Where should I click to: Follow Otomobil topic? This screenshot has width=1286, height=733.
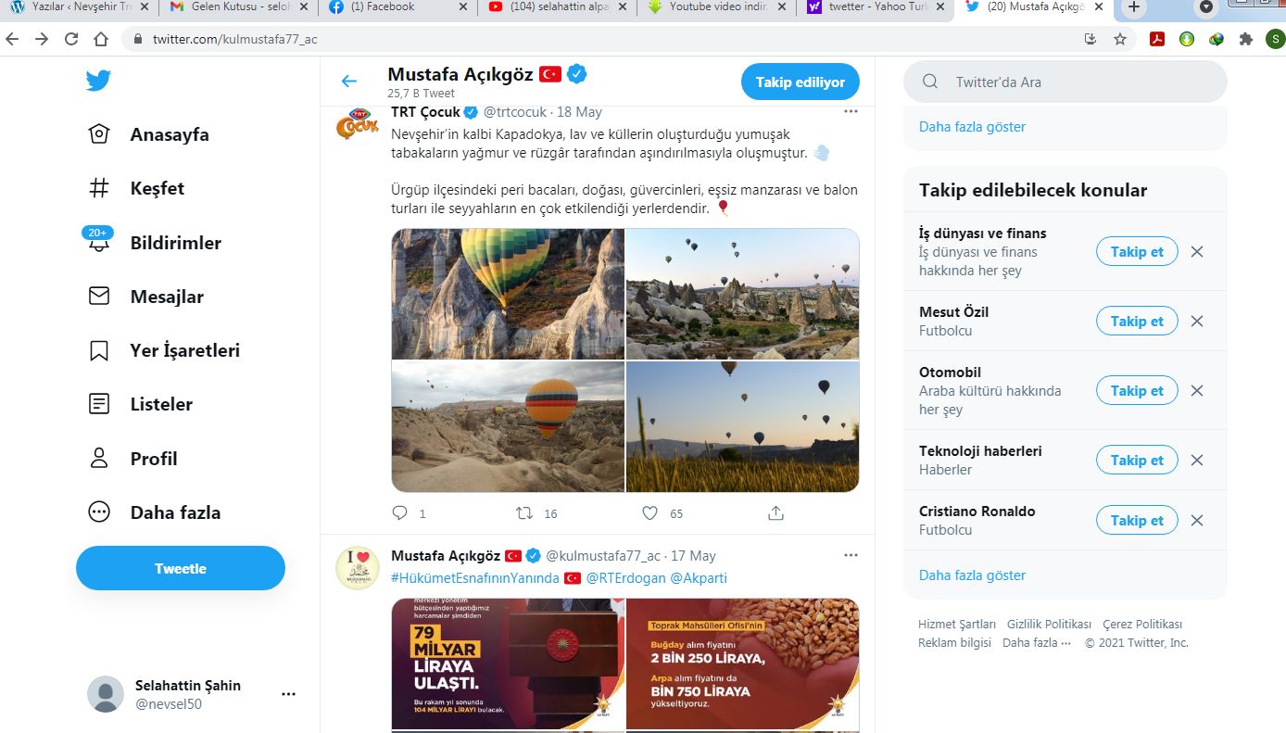[x=1137, y=390]
